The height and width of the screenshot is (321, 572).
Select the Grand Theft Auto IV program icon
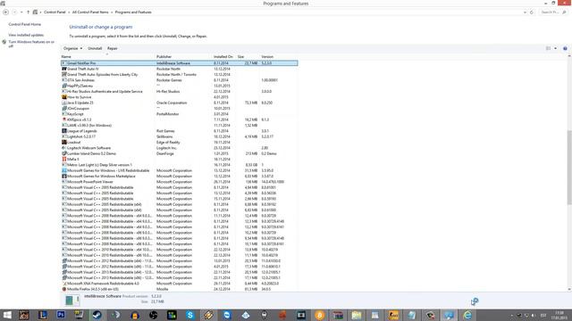click(x=64, y=69)
